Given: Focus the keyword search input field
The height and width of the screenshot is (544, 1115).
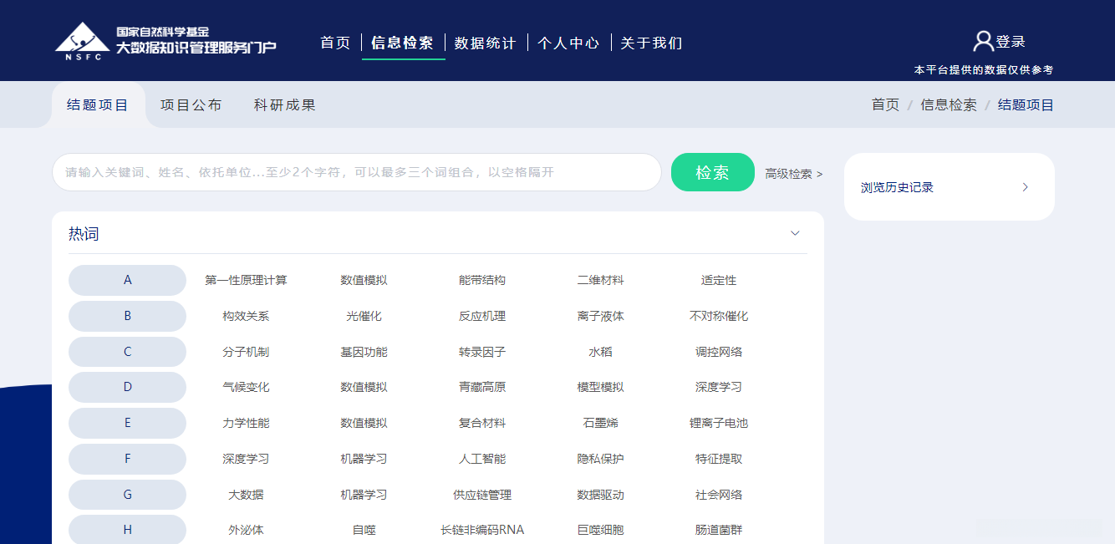Looking at the screenshot, I should [x=357, y=172].
